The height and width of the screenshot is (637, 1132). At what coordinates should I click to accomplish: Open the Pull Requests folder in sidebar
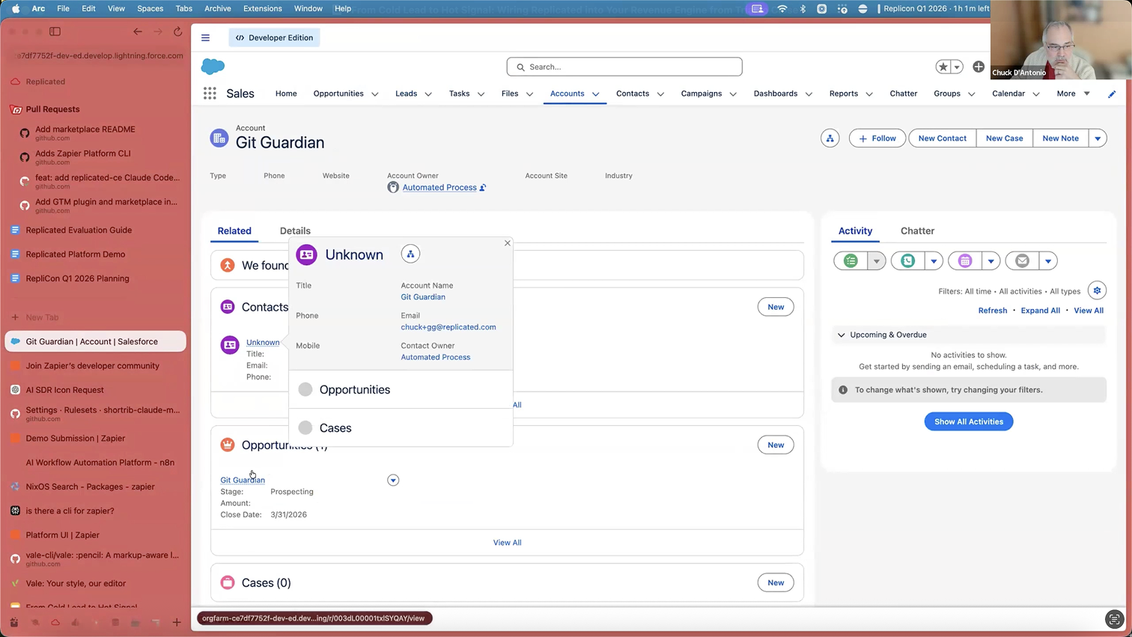click(x=52, y=109)
